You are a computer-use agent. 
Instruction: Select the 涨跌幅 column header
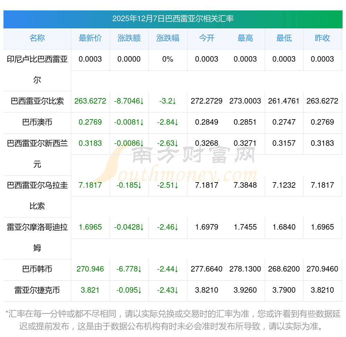pos(168,38)
